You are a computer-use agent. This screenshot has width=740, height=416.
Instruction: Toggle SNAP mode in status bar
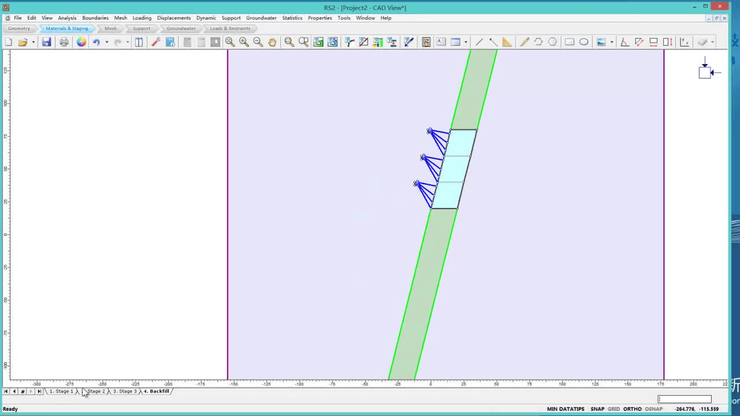coord(597,409)
